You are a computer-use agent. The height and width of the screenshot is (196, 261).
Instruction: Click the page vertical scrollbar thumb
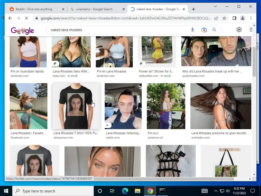[254, 62]
